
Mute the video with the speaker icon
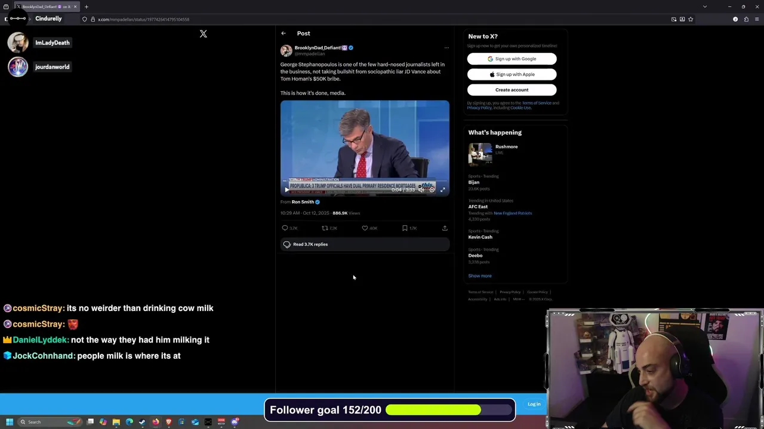coord(421,189)
